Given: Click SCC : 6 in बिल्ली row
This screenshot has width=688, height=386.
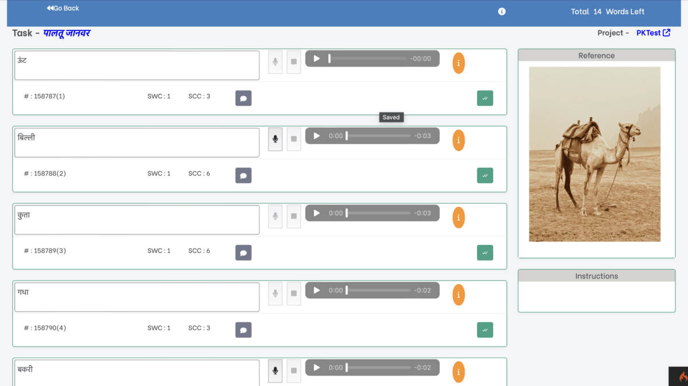Looking at the screenshot, I should coord(199,174).
